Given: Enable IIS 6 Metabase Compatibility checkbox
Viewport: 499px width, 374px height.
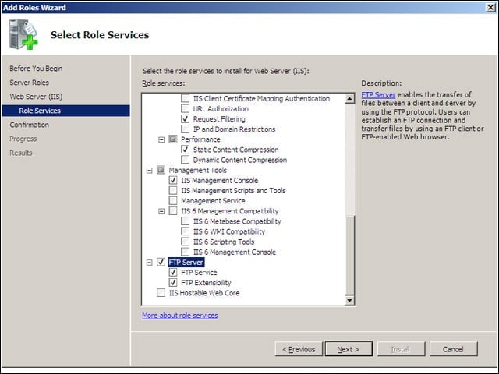Looking at the screenshot, I should [185, 221].
